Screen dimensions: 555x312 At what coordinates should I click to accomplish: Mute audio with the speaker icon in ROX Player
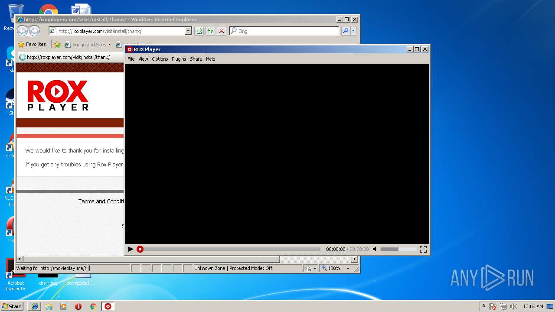pyautogui.click(x=375, y=249)
